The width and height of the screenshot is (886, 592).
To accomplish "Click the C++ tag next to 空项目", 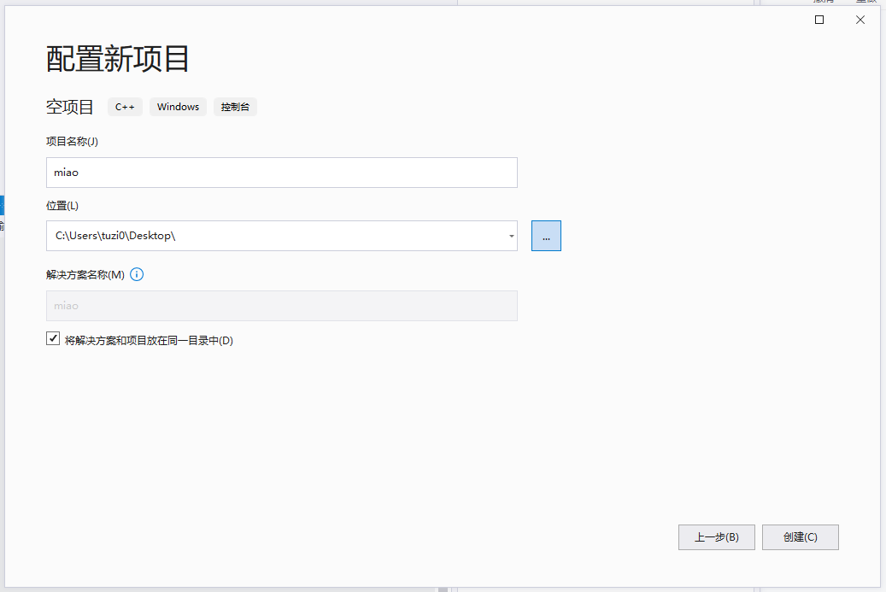I will coord(125,107).
